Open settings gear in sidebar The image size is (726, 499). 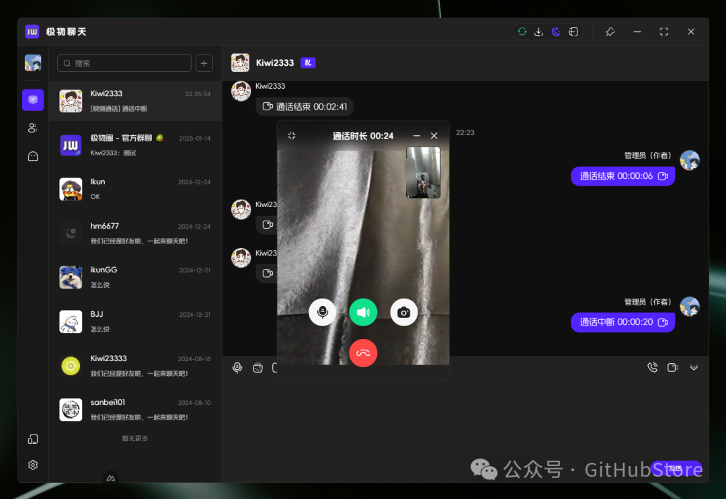33,465
